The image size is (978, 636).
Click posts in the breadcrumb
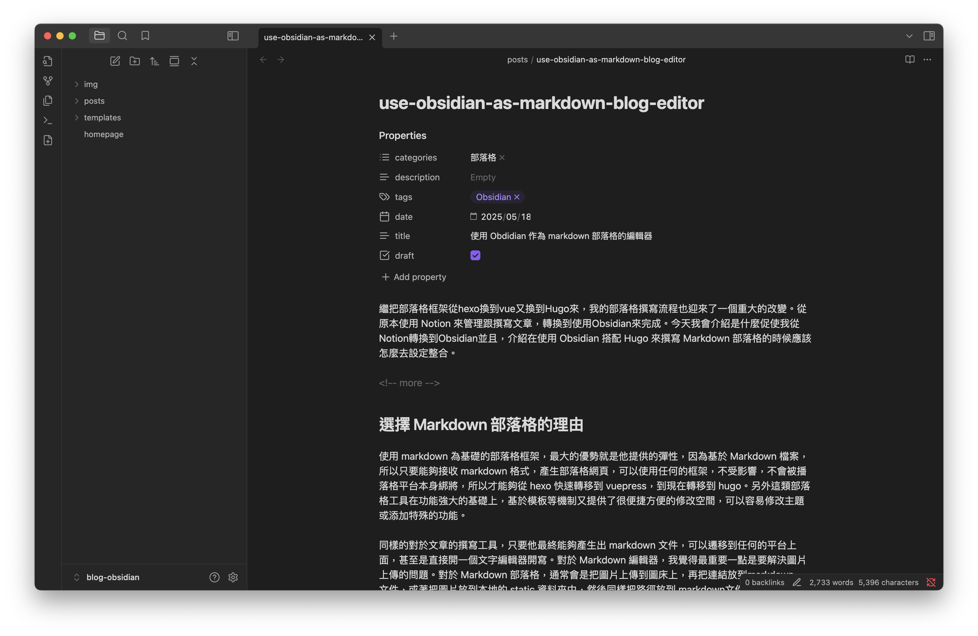pos(517,60)
